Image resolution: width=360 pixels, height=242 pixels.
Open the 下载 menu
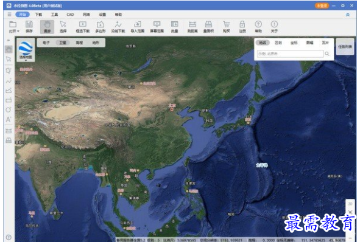38,15
